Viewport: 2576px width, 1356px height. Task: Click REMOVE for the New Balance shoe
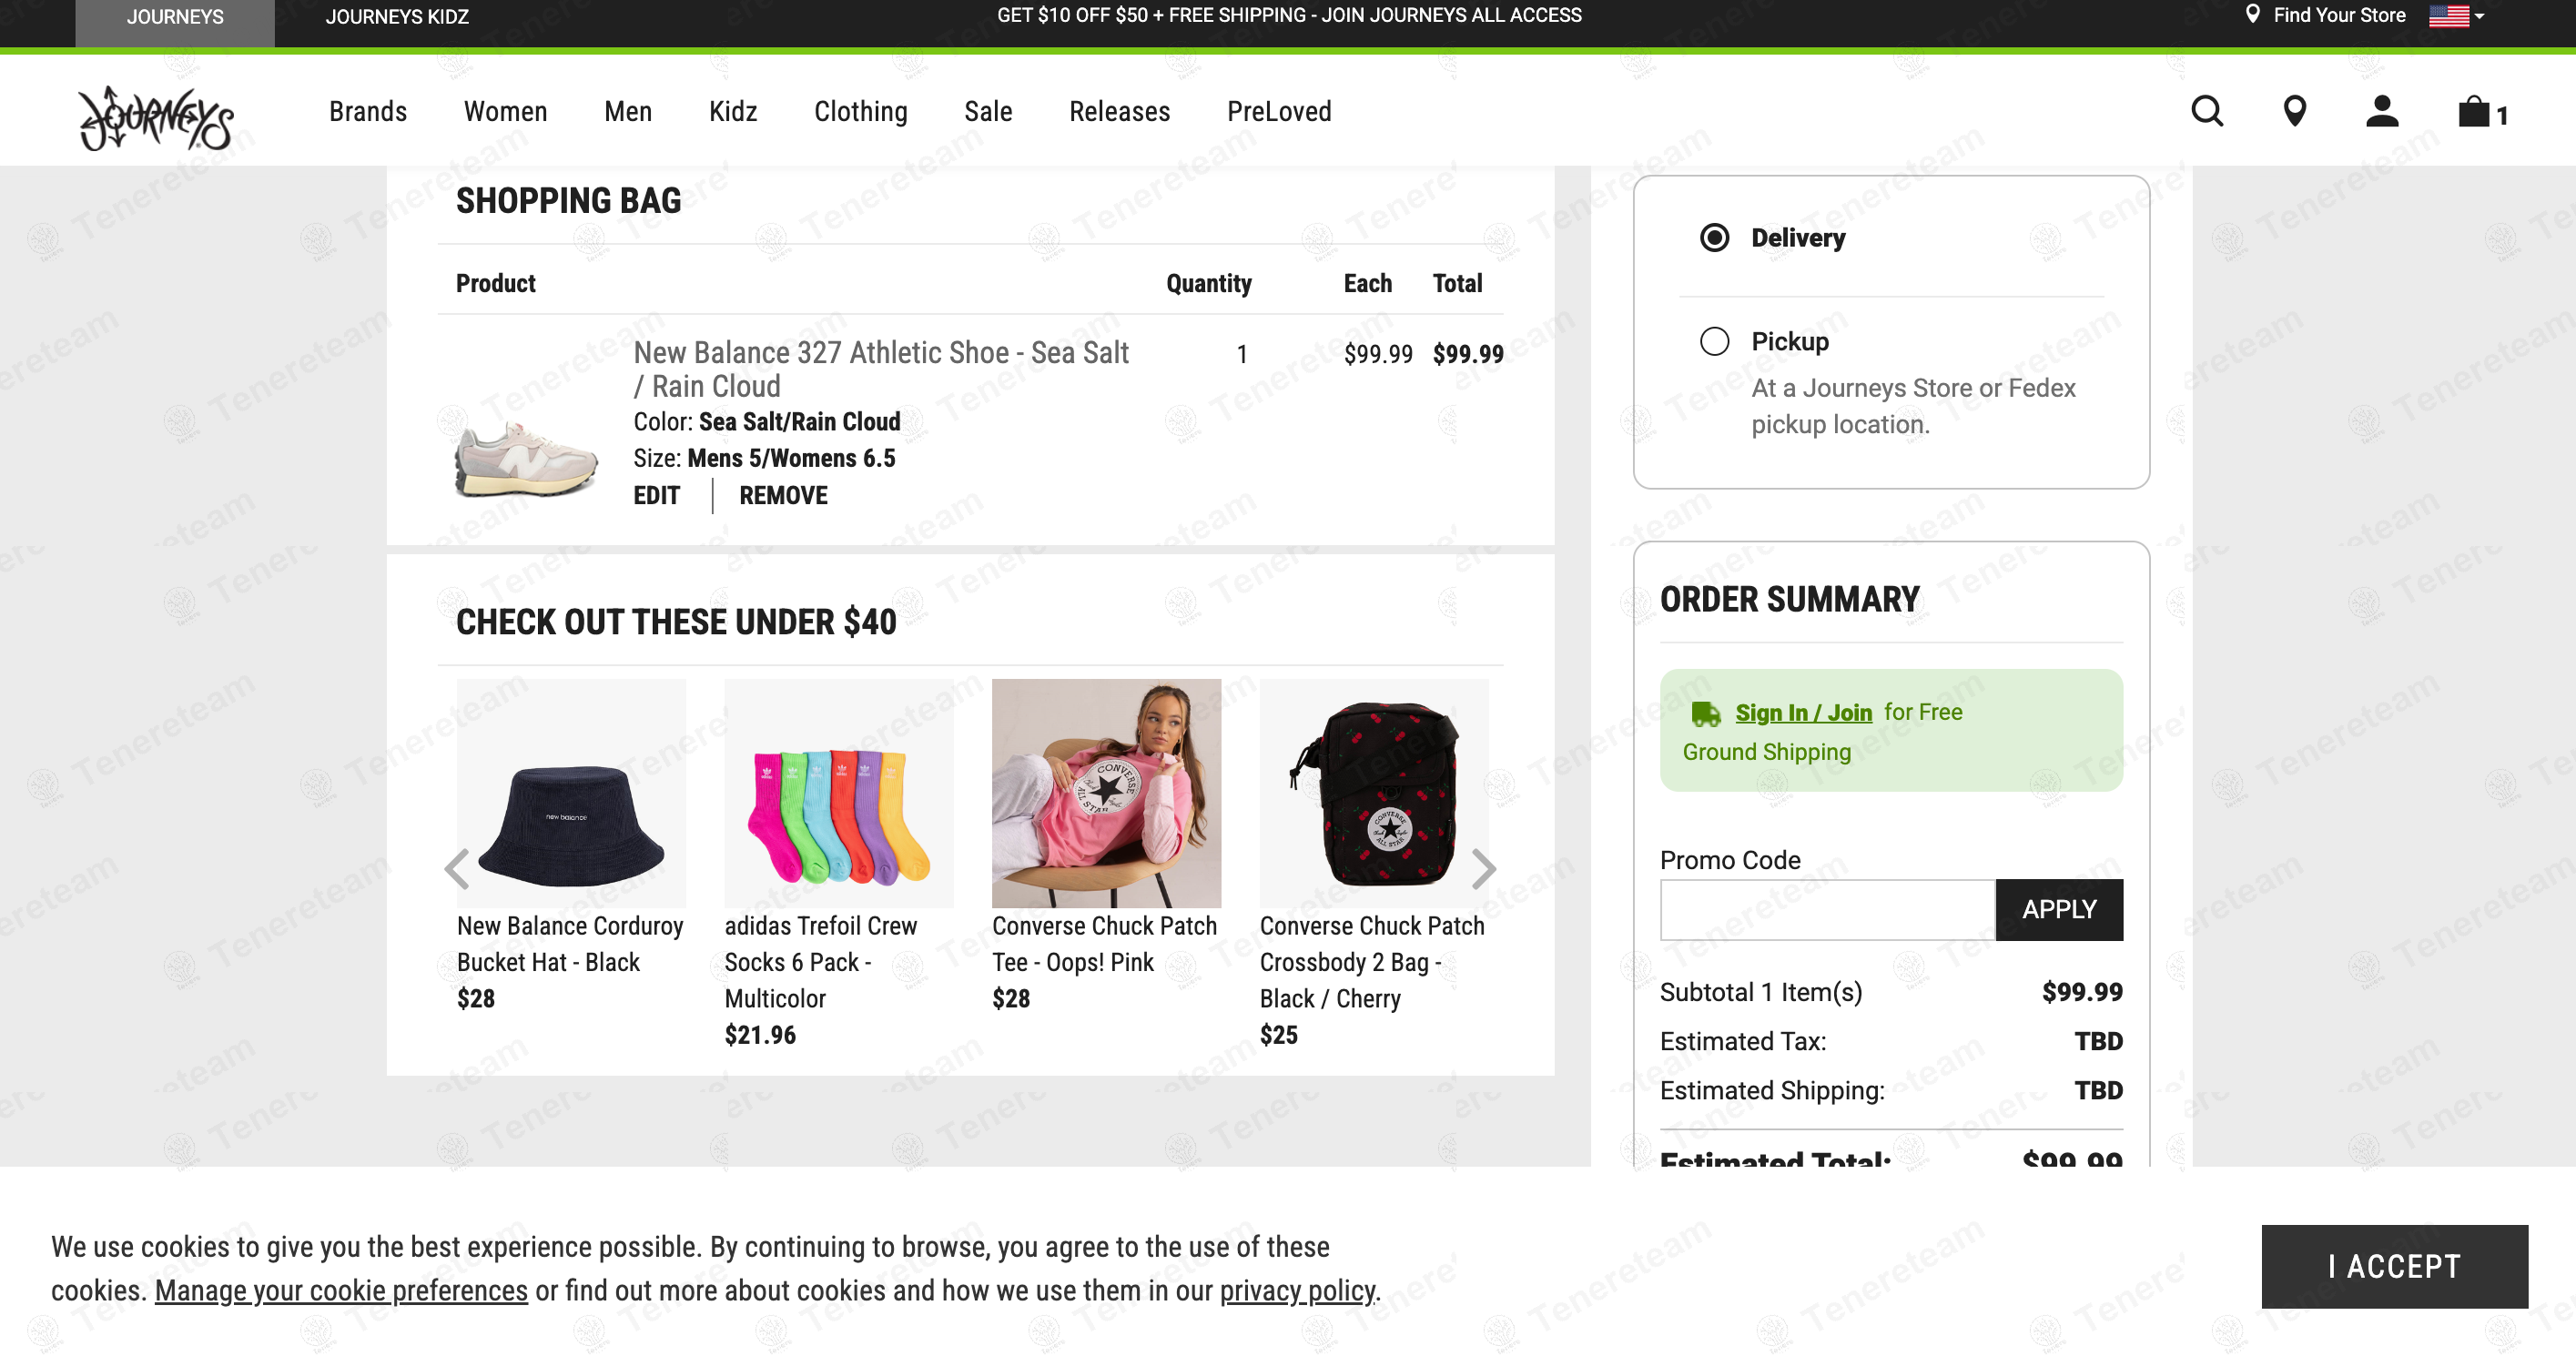coord(783,495)
